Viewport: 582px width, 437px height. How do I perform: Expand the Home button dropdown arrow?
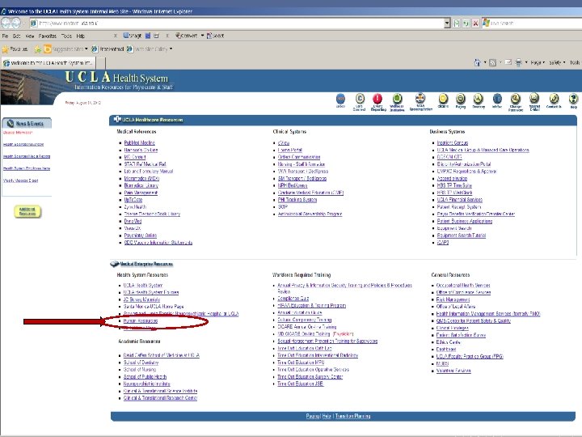(x=485, y=62)
